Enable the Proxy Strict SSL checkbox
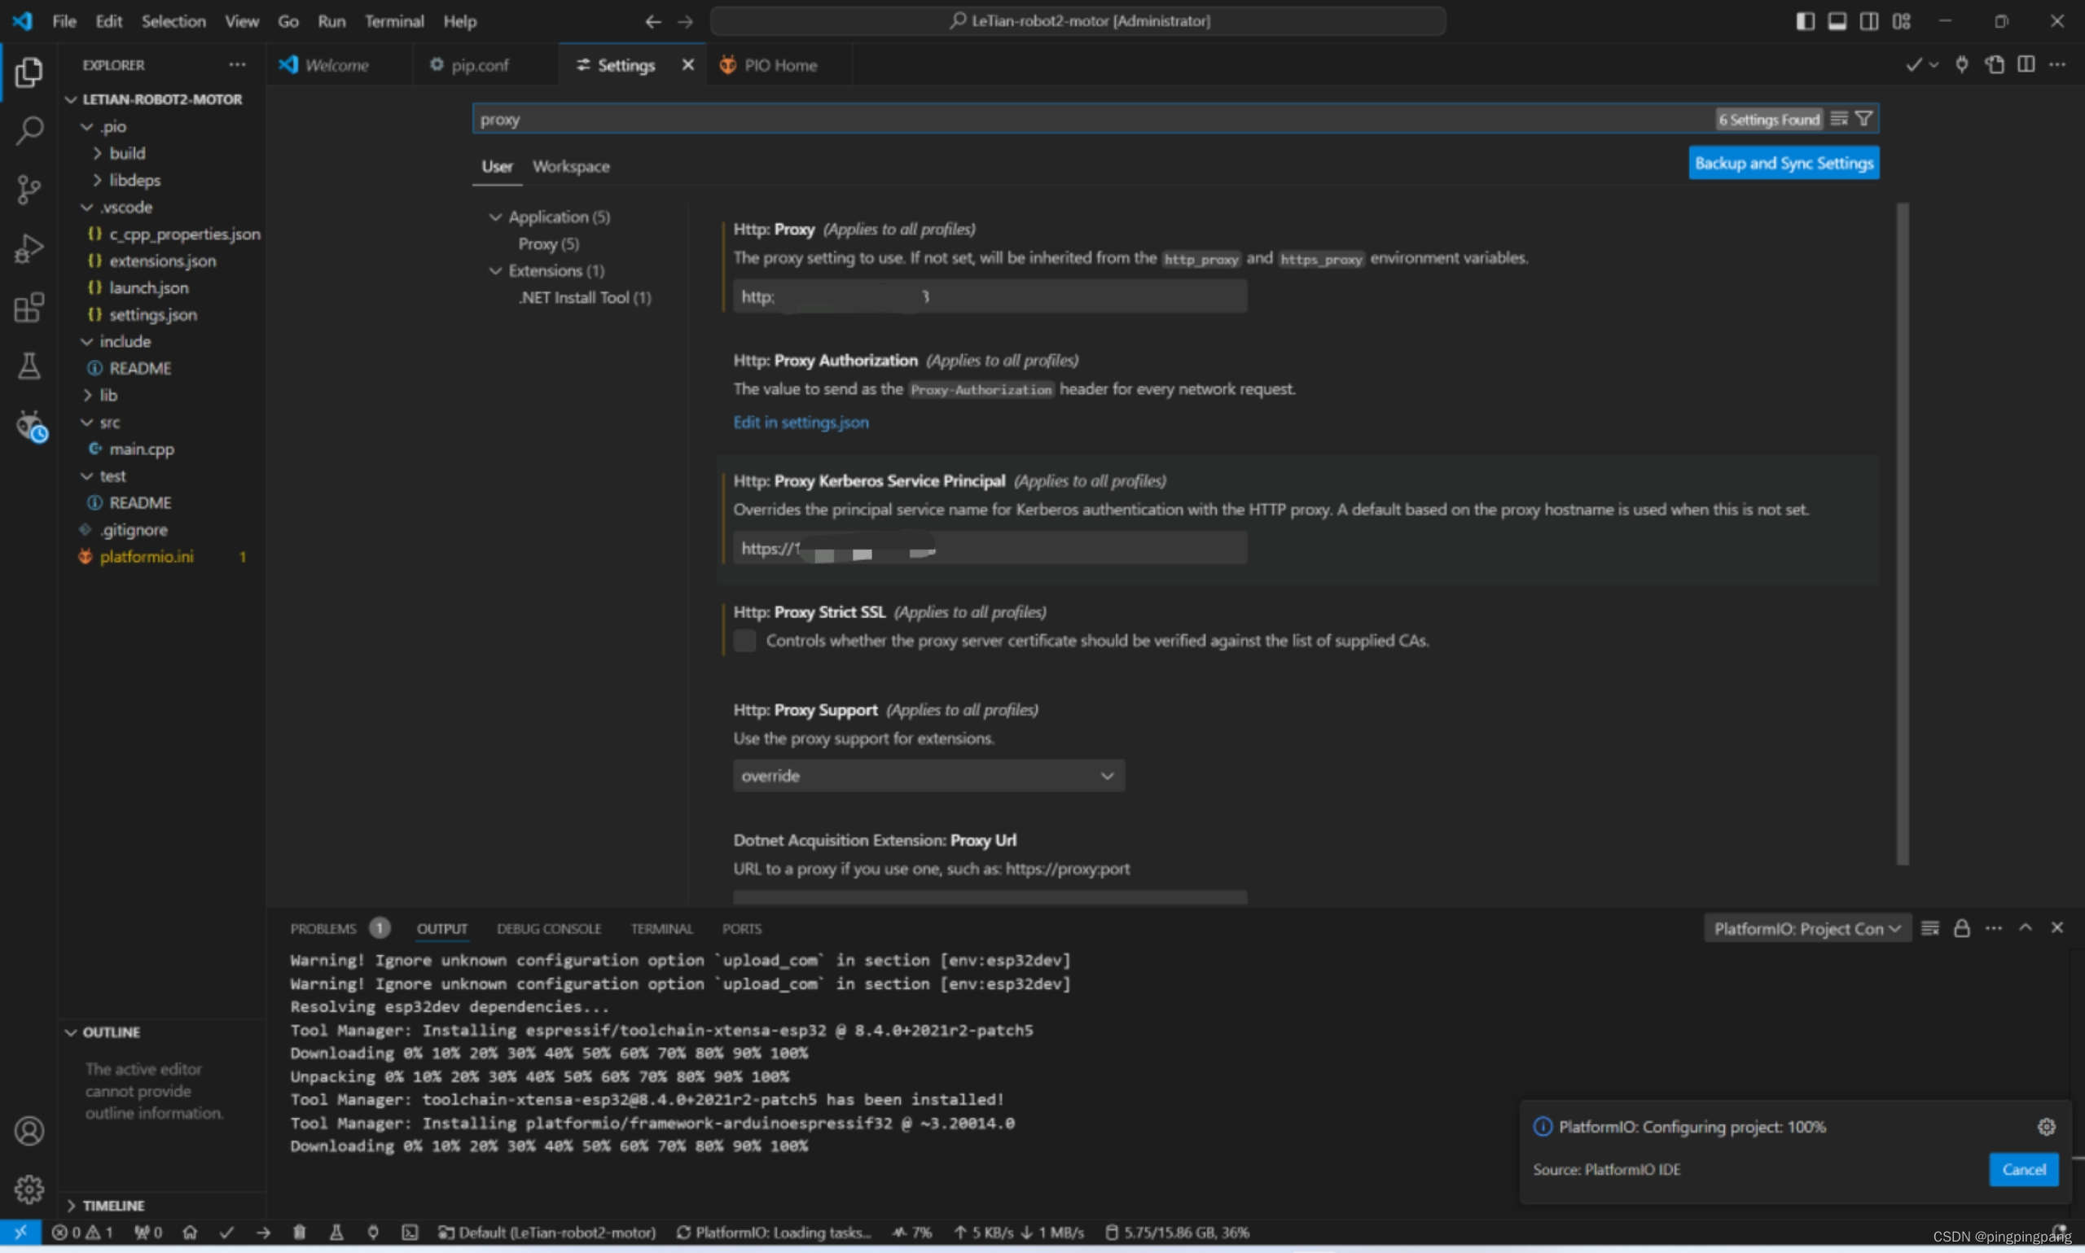Image resolution: width=2085 pixels, height=1253 pixels. tap(744, 640)
